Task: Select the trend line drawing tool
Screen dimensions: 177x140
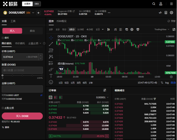Action: (51, 44)
